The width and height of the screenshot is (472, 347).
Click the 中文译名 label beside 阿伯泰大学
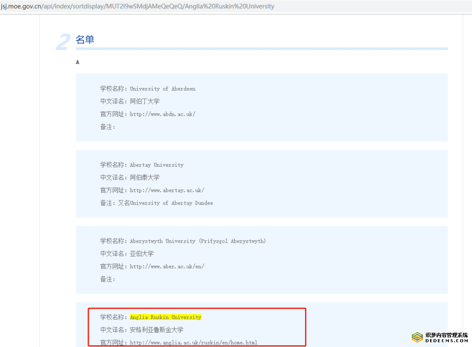tap(114, 177)
